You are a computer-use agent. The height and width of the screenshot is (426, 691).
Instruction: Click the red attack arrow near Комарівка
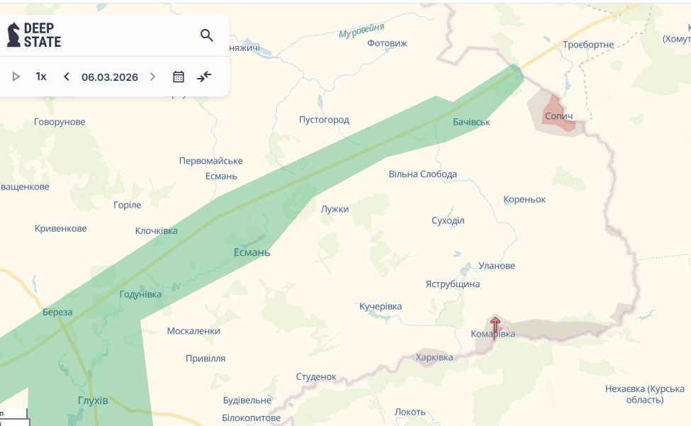click(495, 327)
